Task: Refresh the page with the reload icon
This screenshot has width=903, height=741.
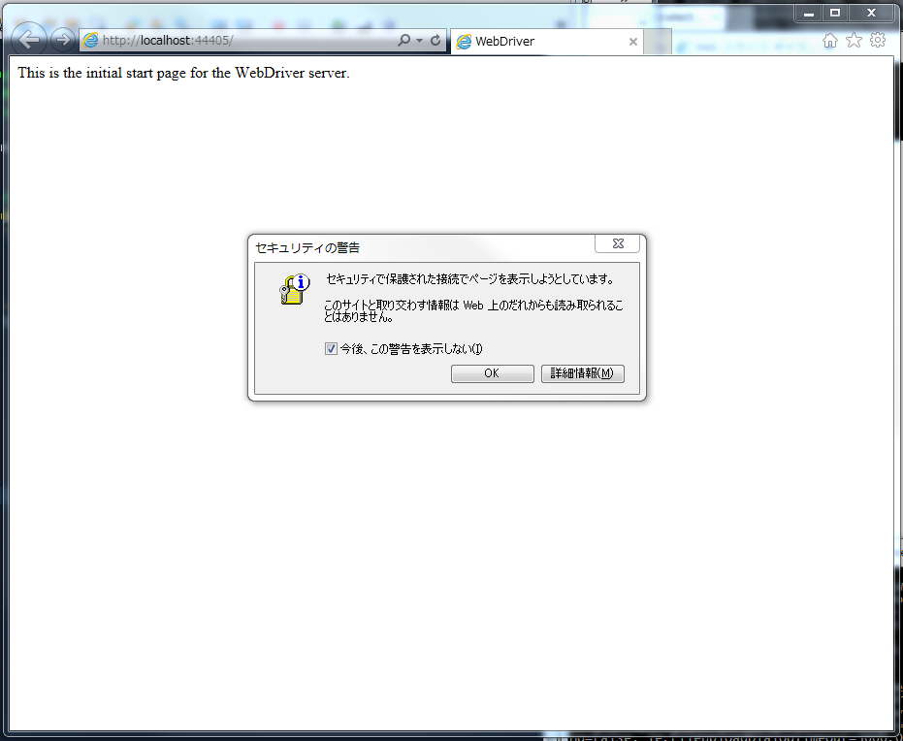Action: tap(435, 41)
